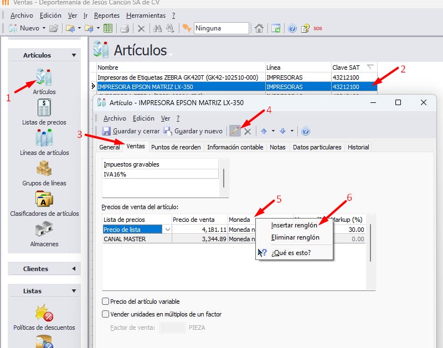
Task: Switch to the Historial tab
Action: [358, 147]
